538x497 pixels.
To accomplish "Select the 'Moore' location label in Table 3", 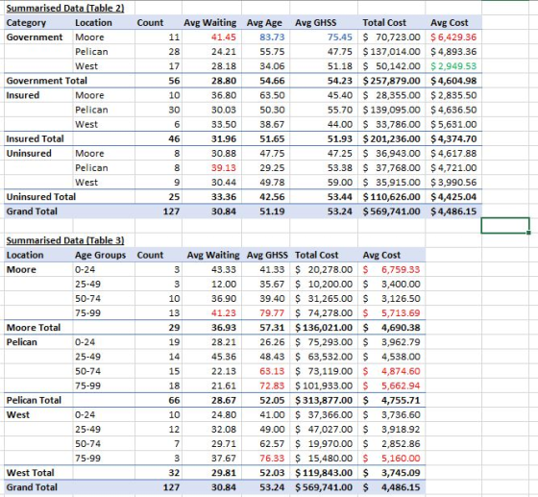I will (x=21, y=269).
